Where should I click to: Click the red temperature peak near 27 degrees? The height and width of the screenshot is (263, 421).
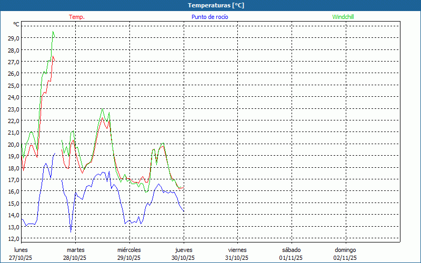(x=53, y=56)
